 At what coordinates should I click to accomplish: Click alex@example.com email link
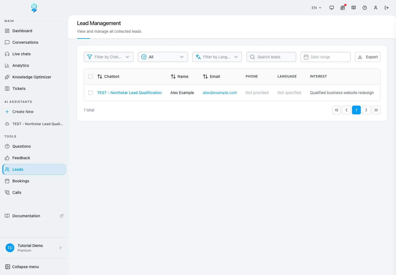click(220, 93)
